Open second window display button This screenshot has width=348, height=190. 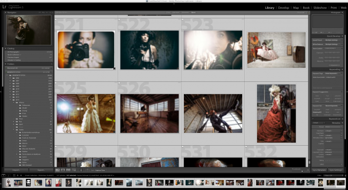pyautogui.click(x=9, y=175)
